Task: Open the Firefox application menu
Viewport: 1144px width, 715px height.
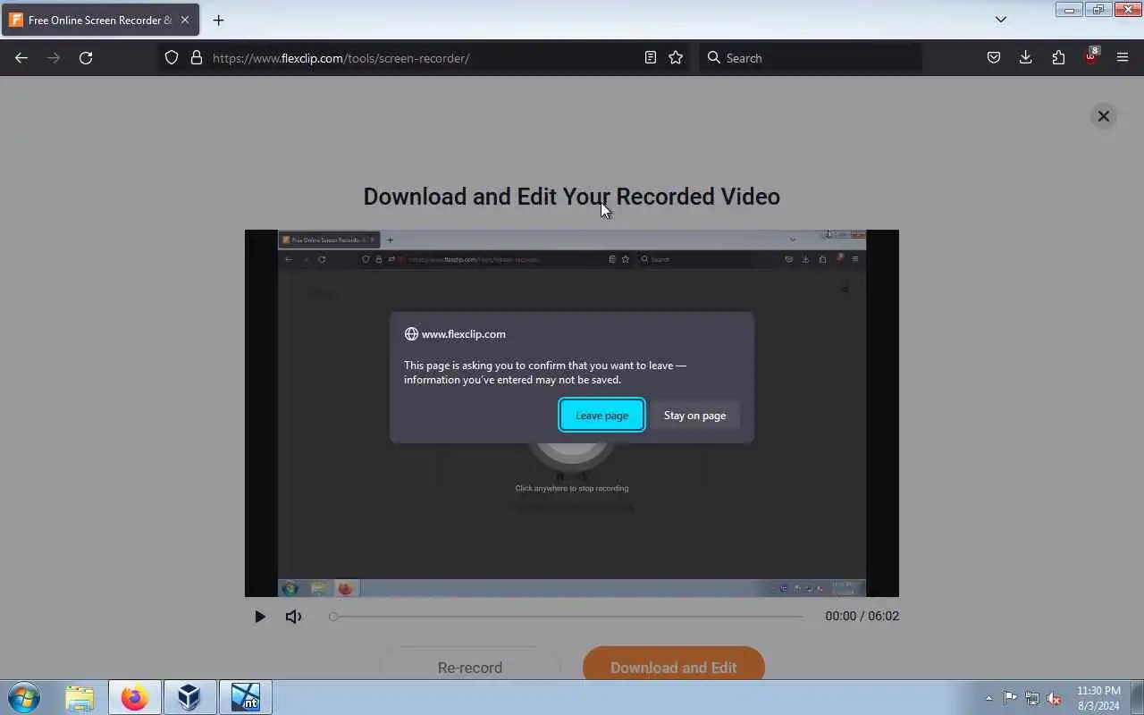Action: point(1123,58)
